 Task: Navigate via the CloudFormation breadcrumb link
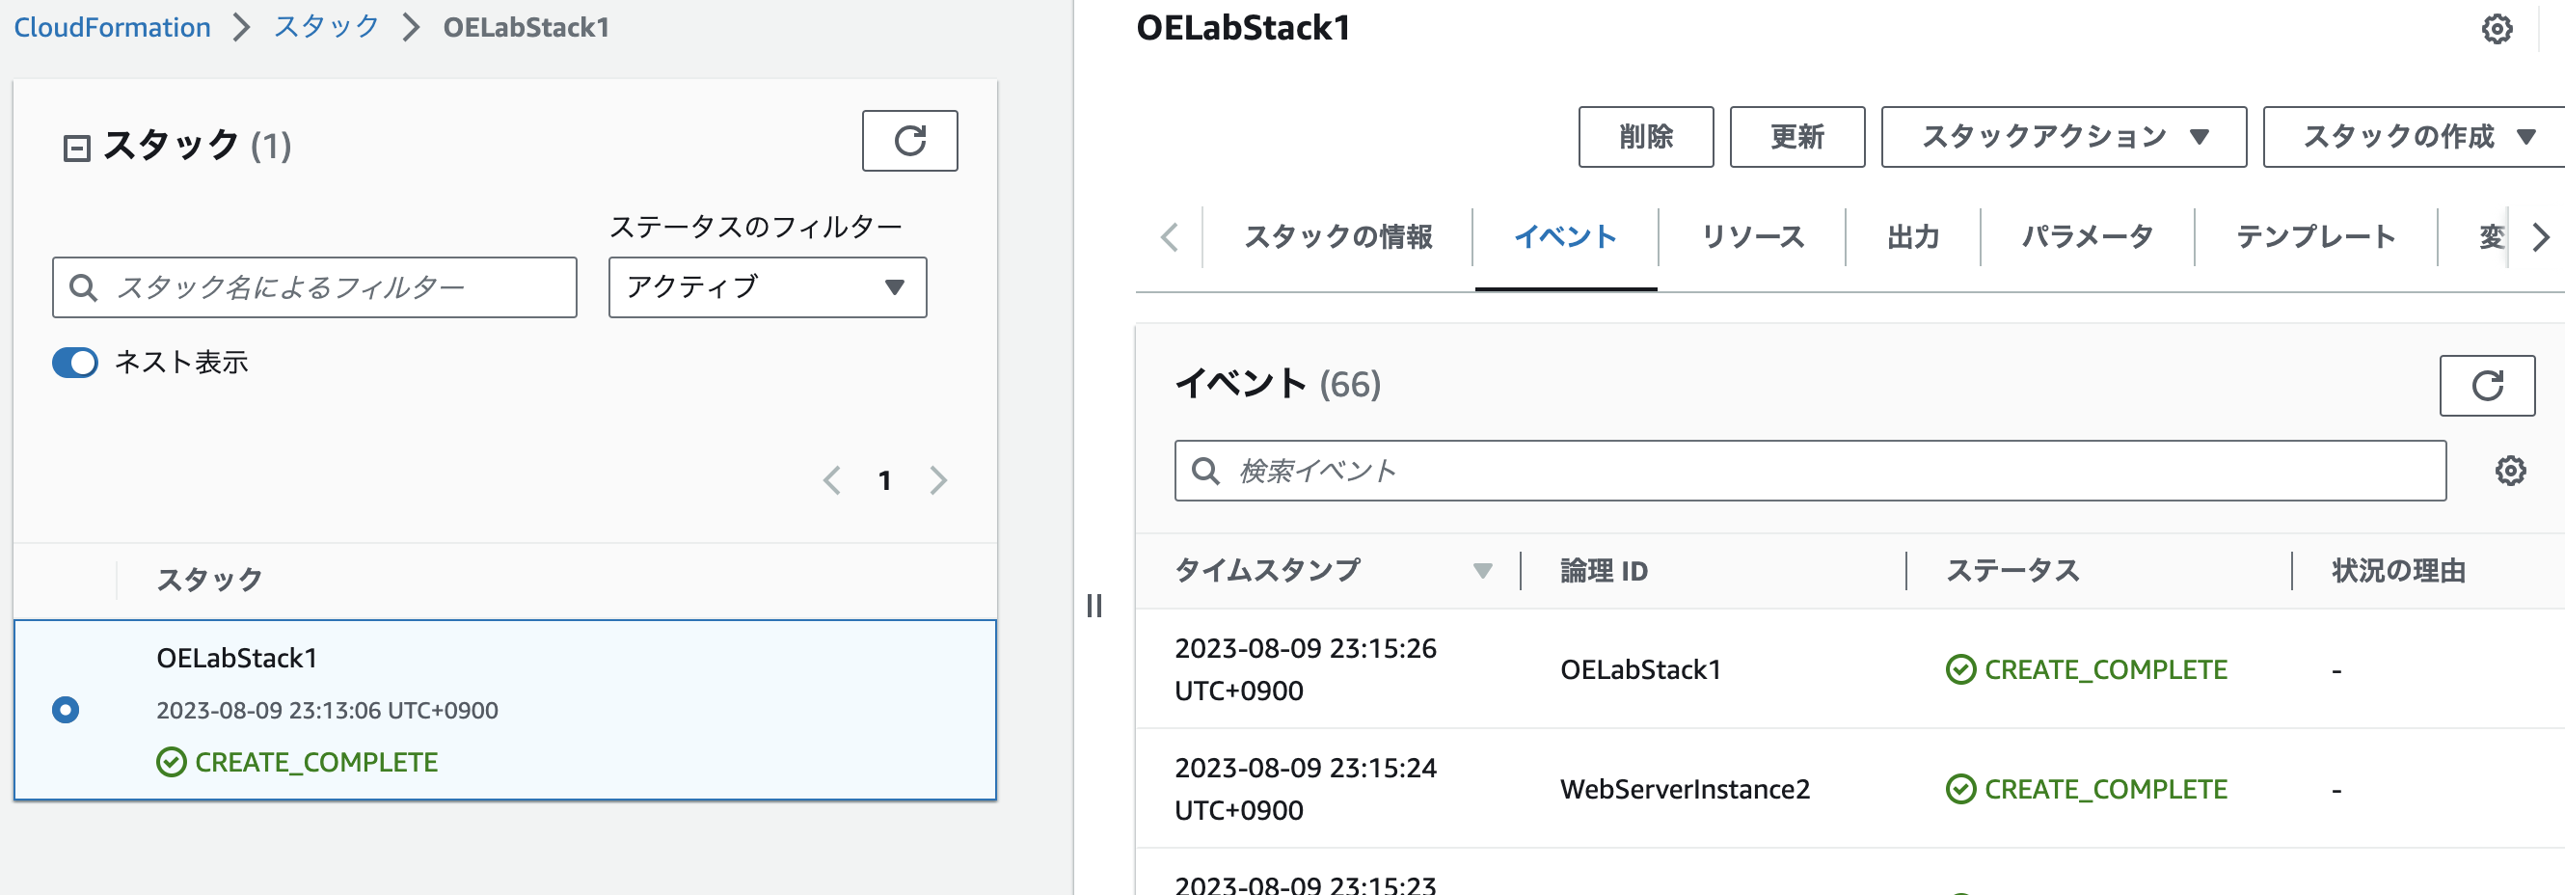(x=112, y=27)
